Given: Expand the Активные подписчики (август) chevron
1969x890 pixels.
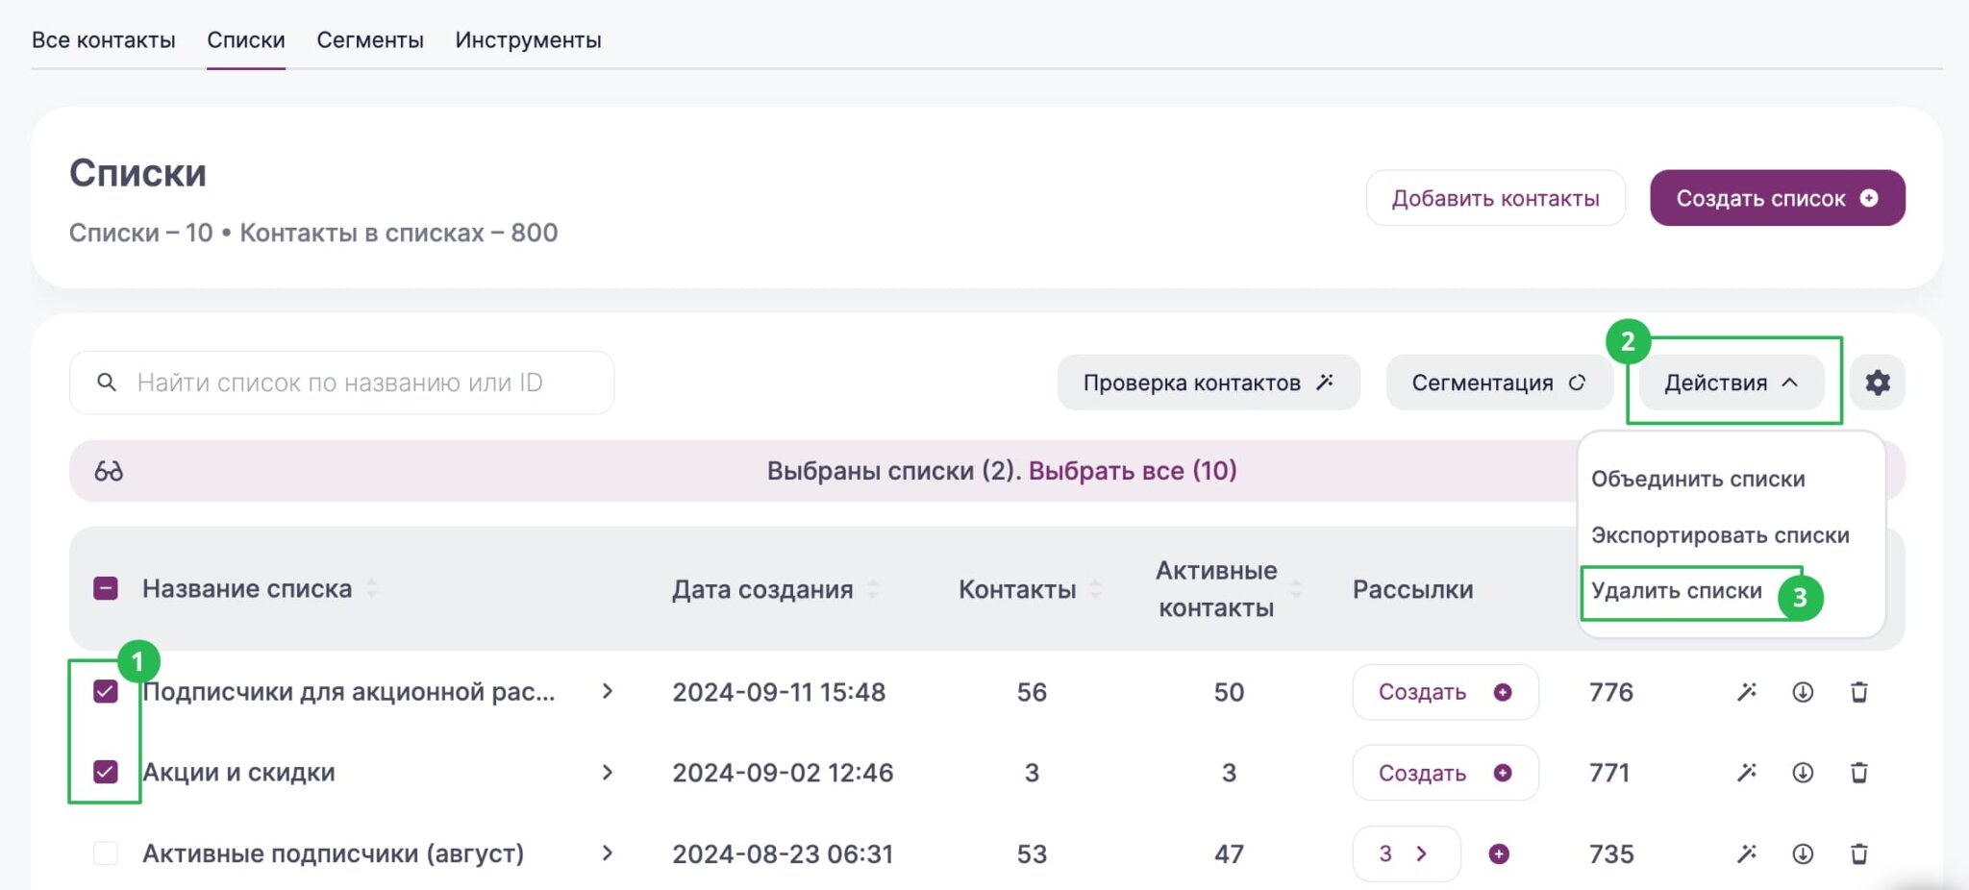Looking at the screenshot, I should point(608,853).
